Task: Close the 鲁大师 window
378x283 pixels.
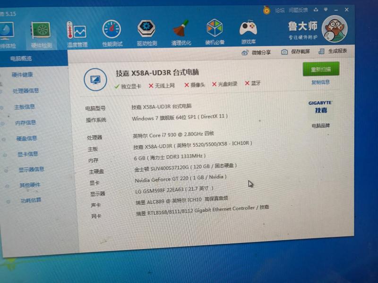Action: click(x=347, y=10)
